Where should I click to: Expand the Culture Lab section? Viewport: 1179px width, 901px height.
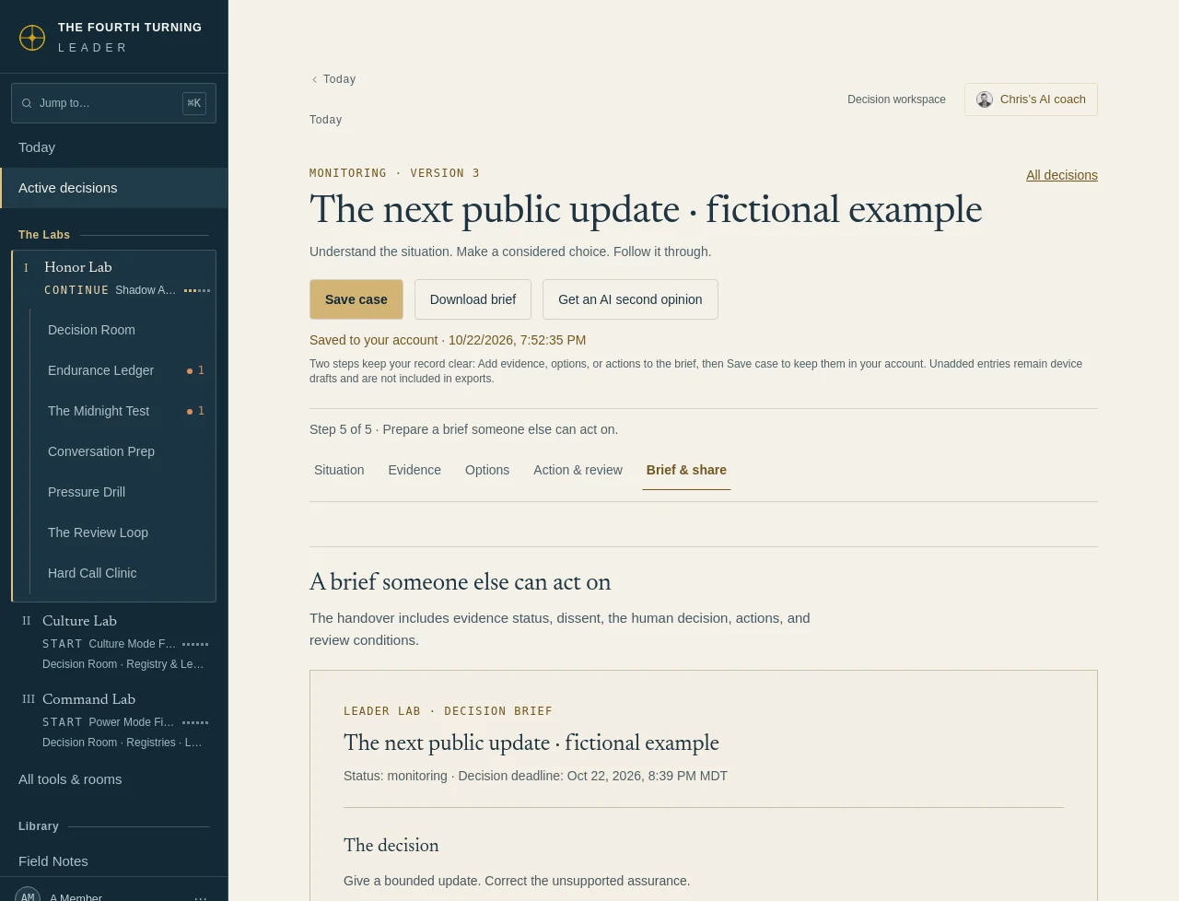point(79,621)
